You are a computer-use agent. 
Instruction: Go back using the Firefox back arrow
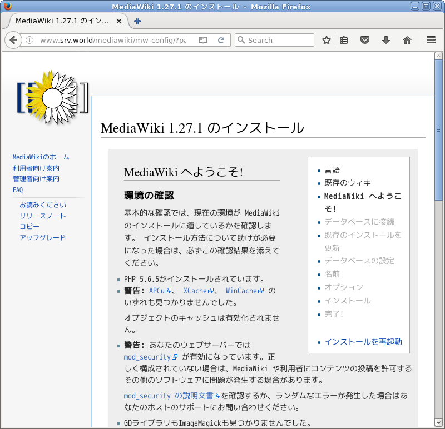[x=13, y=40]
